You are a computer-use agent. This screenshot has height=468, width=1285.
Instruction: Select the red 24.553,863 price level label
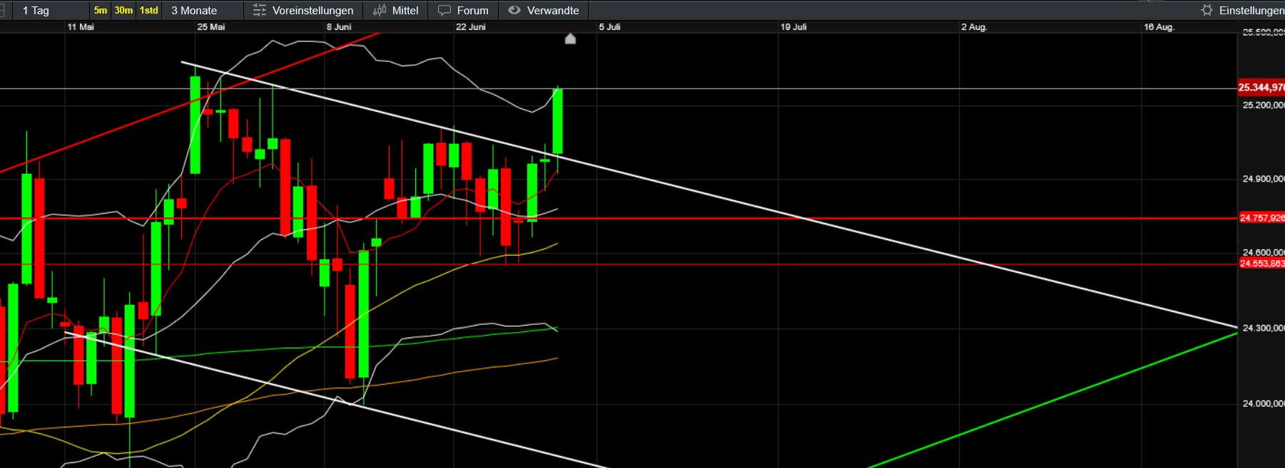1261,264
